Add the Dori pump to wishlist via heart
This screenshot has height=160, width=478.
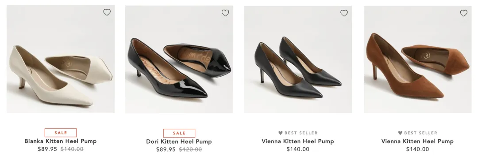pyautogui.click(x=225, y=13)
